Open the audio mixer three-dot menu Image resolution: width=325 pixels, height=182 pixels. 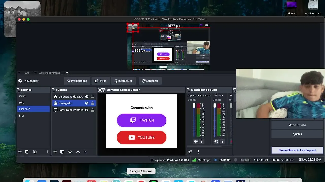point(198,152)
